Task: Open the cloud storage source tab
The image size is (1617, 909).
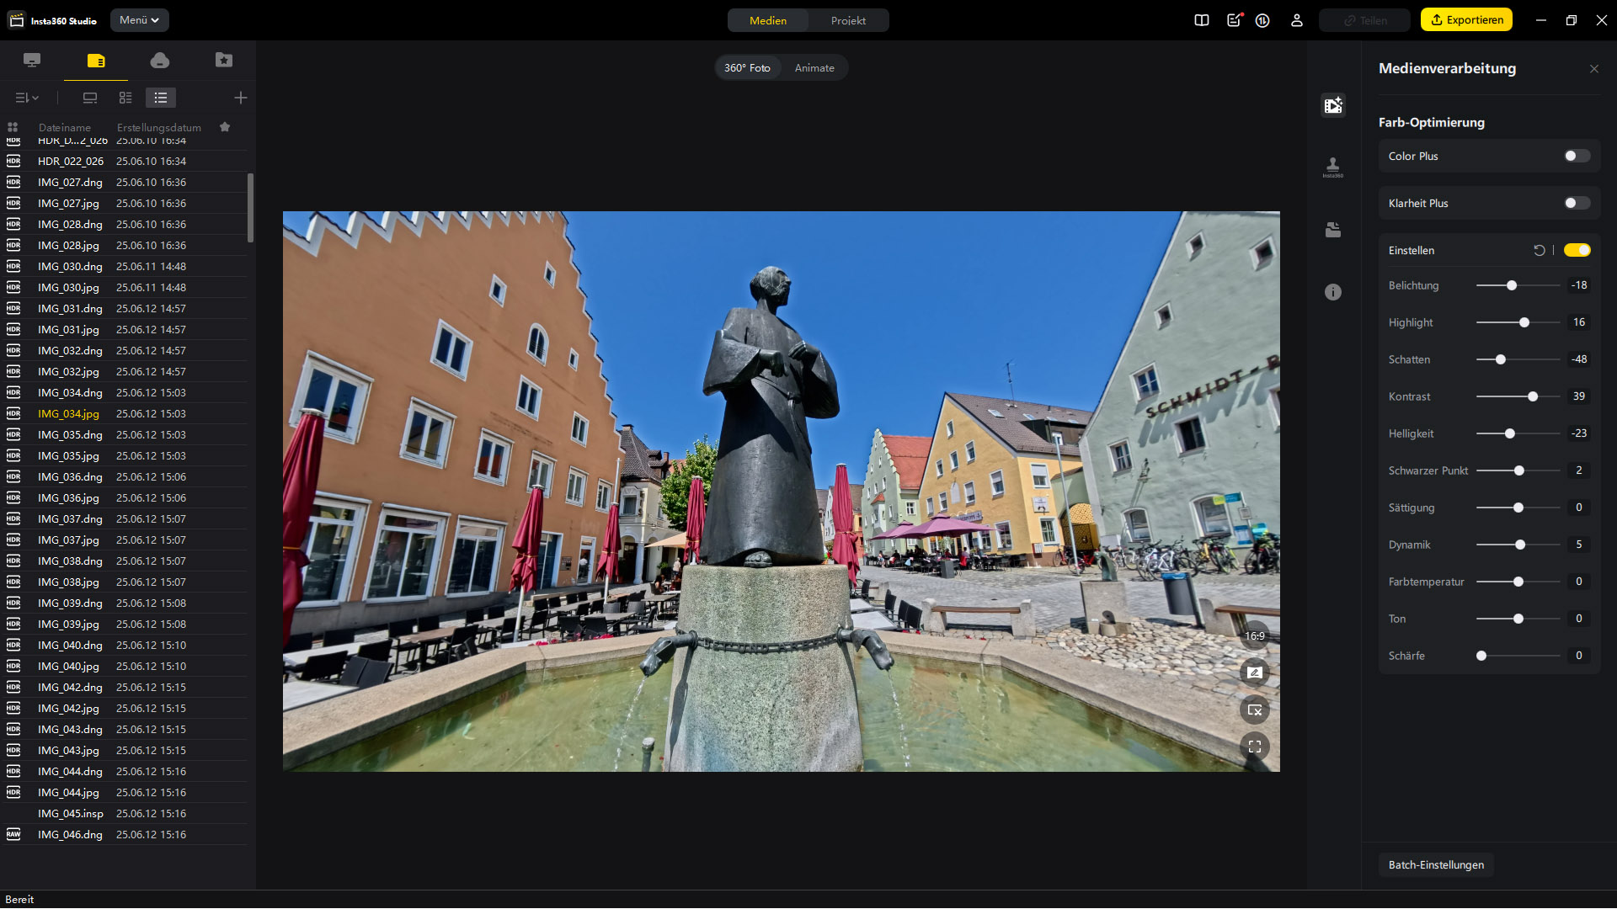Action: (x=160, y=60)
